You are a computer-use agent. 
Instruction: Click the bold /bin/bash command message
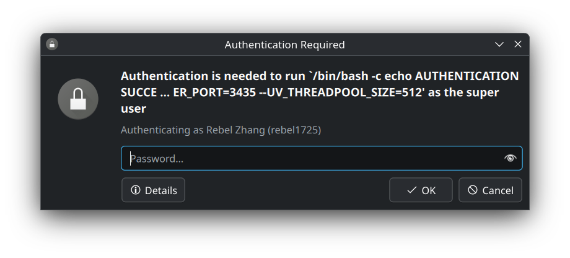point(320,92)
